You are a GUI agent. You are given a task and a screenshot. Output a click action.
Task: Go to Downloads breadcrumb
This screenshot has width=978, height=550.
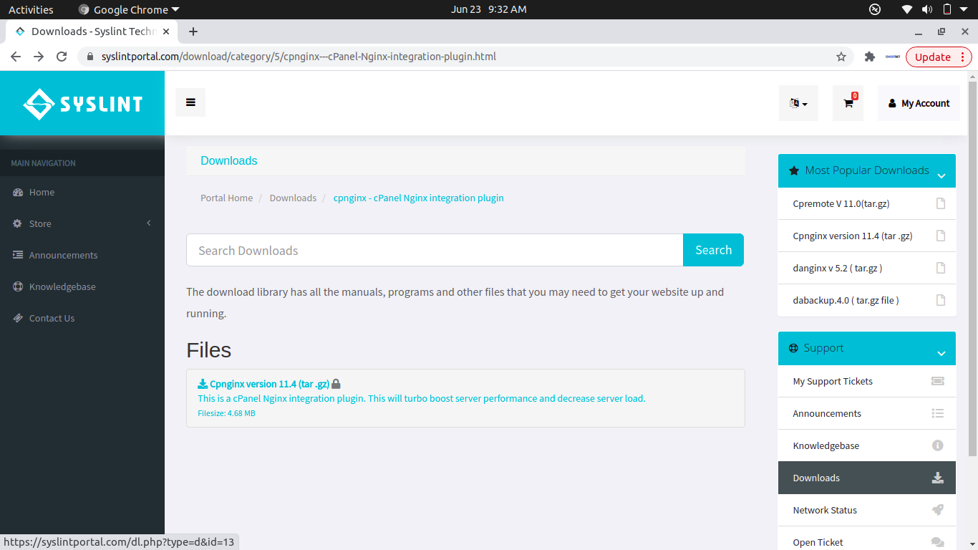tap(293, 198)
